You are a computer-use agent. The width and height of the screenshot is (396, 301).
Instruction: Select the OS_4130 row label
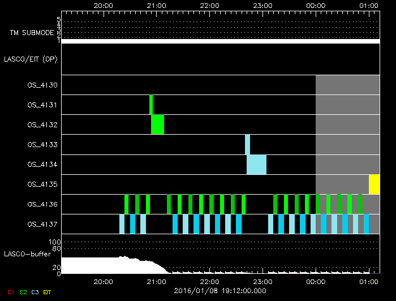point(42,85)
